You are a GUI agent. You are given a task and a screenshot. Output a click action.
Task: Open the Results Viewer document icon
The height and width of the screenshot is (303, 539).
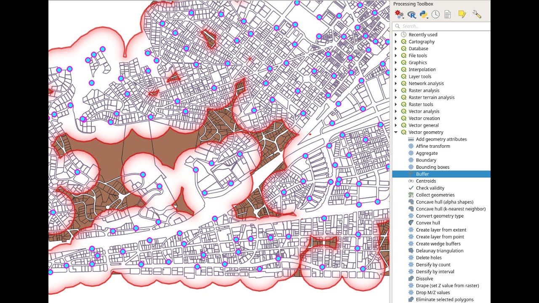pos(448,14)
